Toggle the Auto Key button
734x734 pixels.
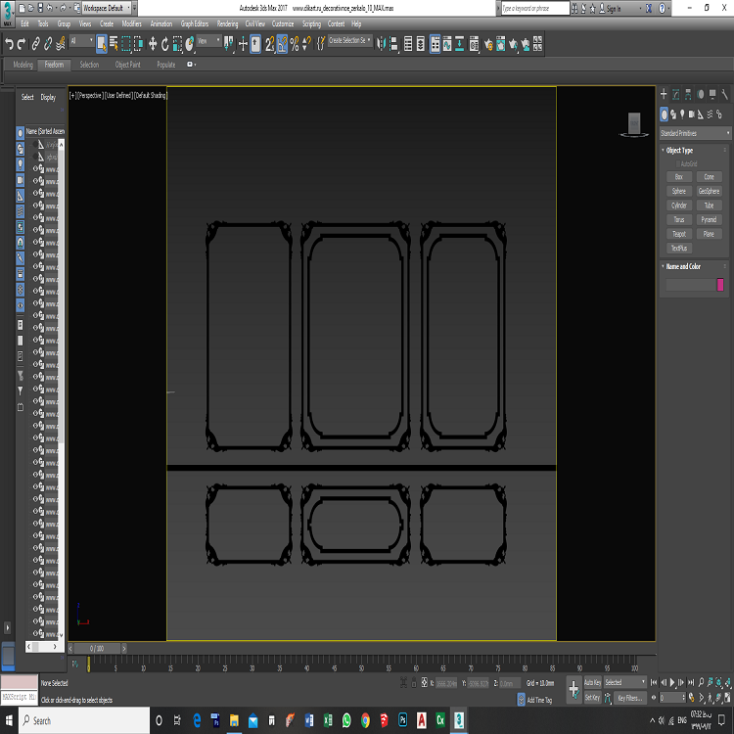(592, 682)
